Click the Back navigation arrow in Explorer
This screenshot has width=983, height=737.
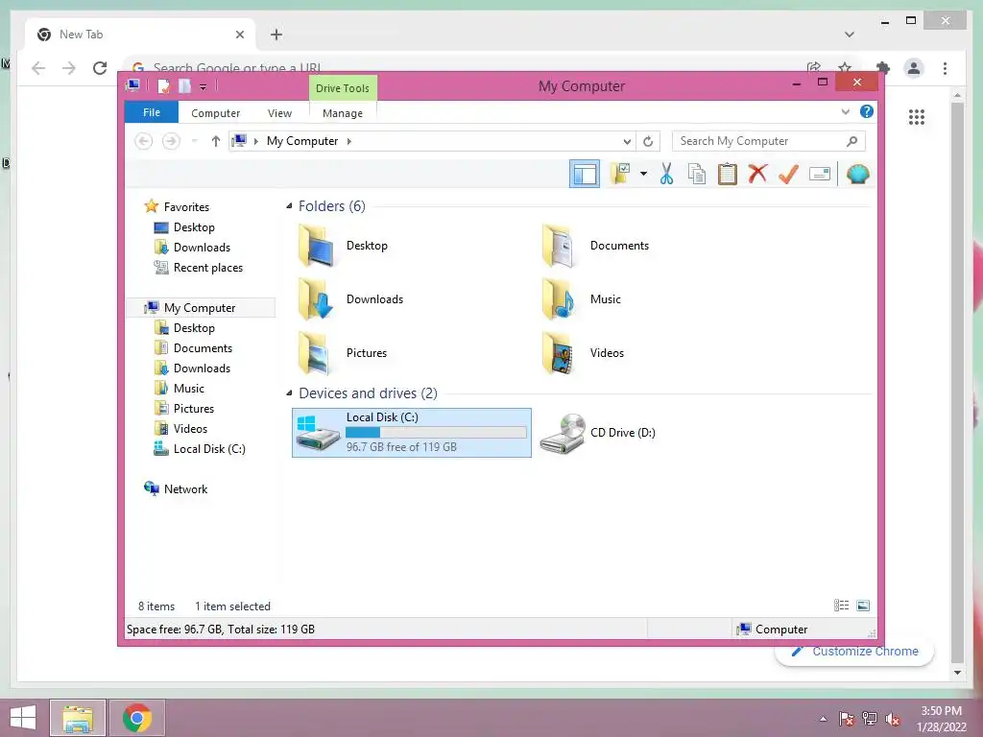point(144,141)
